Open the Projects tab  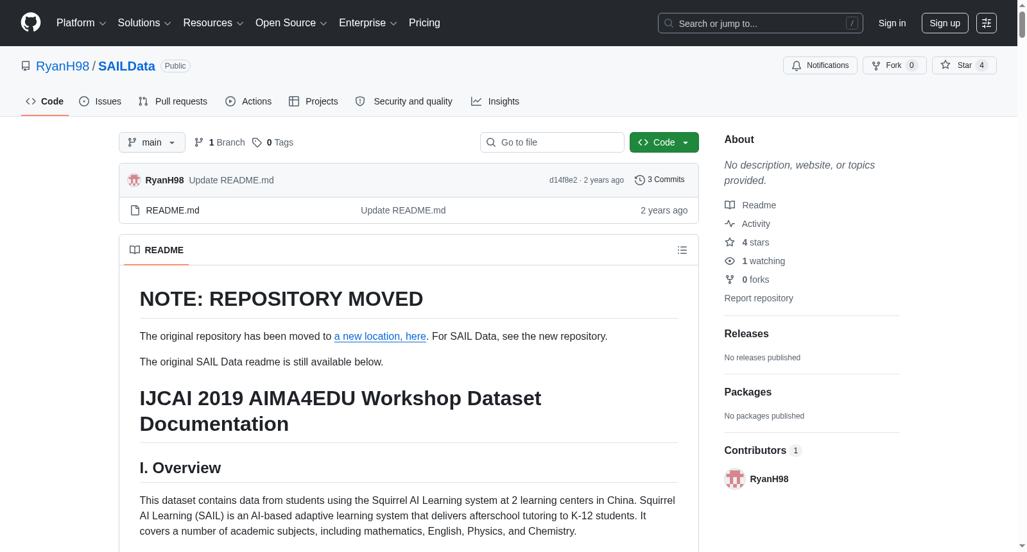click(x=313, y=101)
